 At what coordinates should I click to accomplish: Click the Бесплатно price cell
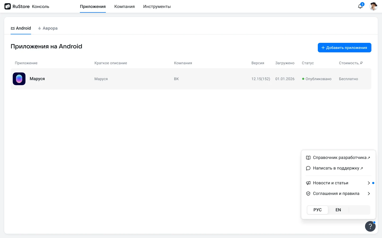[x=349, y=79]
